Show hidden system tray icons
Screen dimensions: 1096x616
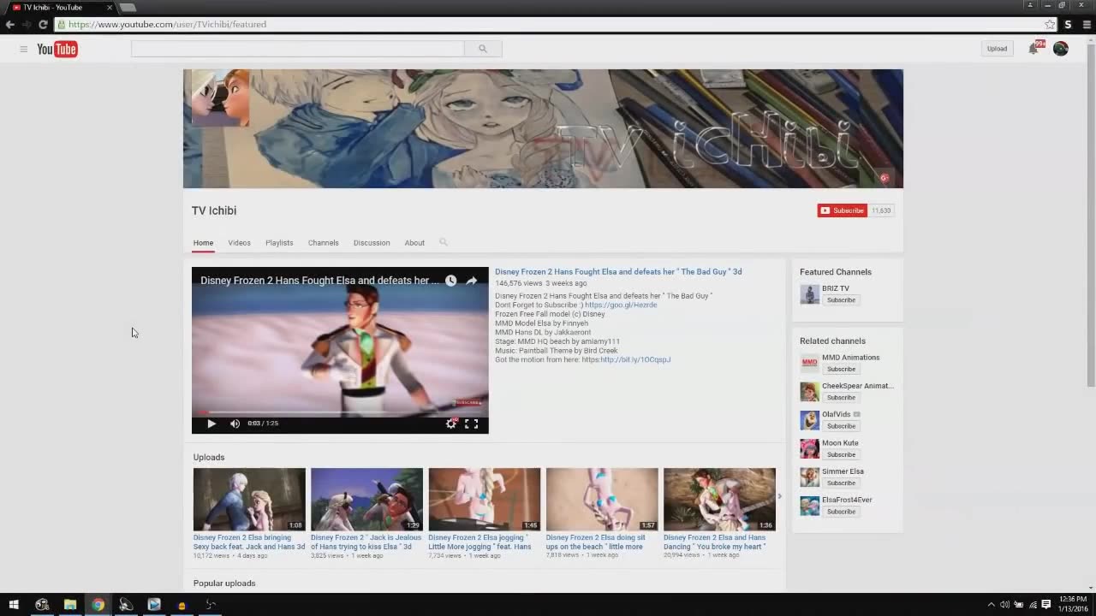[992, 605]
